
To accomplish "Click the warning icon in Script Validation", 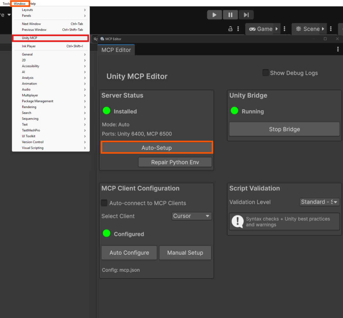I will 237,222.
